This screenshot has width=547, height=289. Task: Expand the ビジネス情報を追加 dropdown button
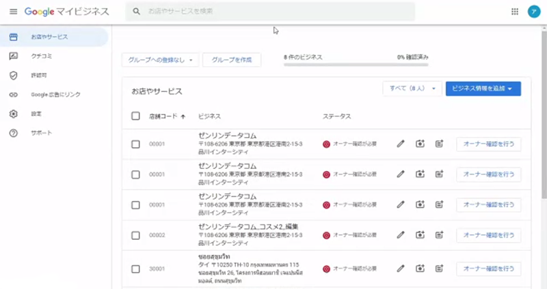[x=483, y=89]
